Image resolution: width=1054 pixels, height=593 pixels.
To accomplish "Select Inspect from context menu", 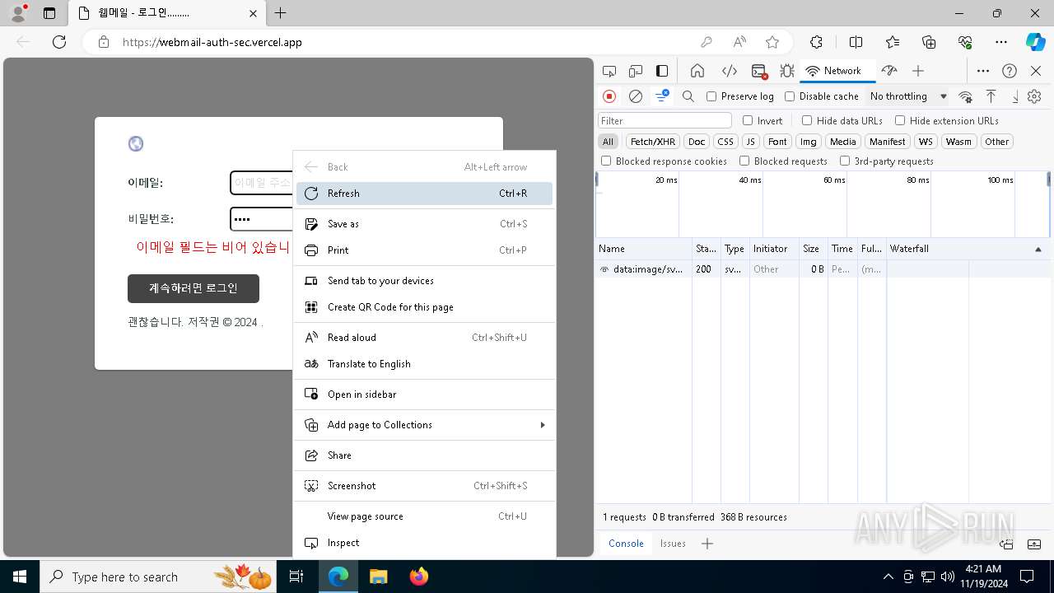I will [424, 543].
